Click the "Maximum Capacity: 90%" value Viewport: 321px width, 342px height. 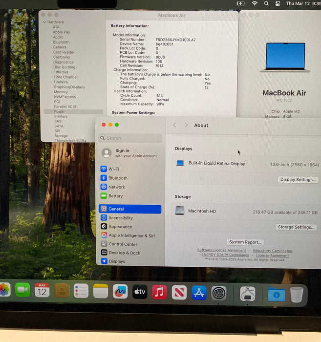click(160, 104)
